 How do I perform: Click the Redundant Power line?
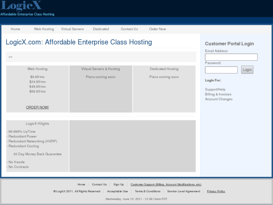click(22, 137)
